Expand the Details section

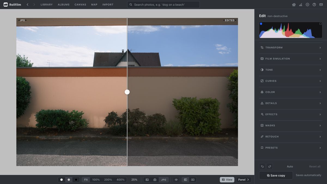coord(291,103)
